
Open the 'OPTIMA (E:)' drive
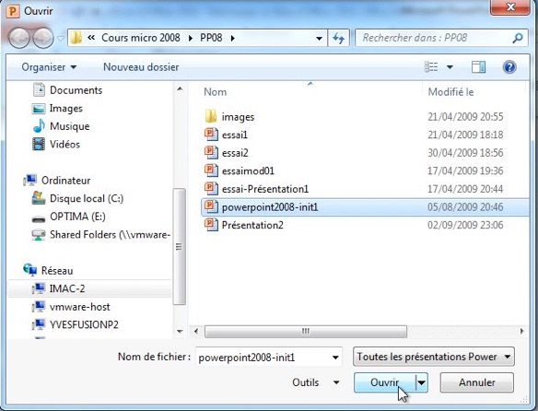coord(68,217)
